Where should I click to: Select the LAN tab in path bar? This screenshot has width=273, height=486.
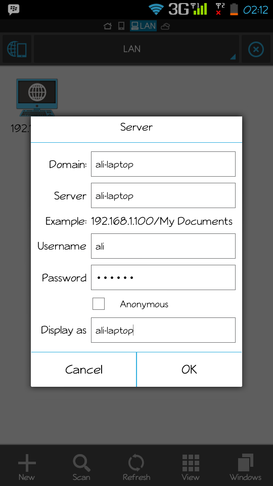143,26
